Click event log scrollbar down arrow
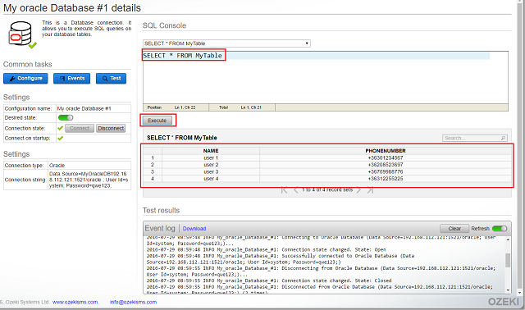This screenshot has width=525, height=310. pos(508,290)
